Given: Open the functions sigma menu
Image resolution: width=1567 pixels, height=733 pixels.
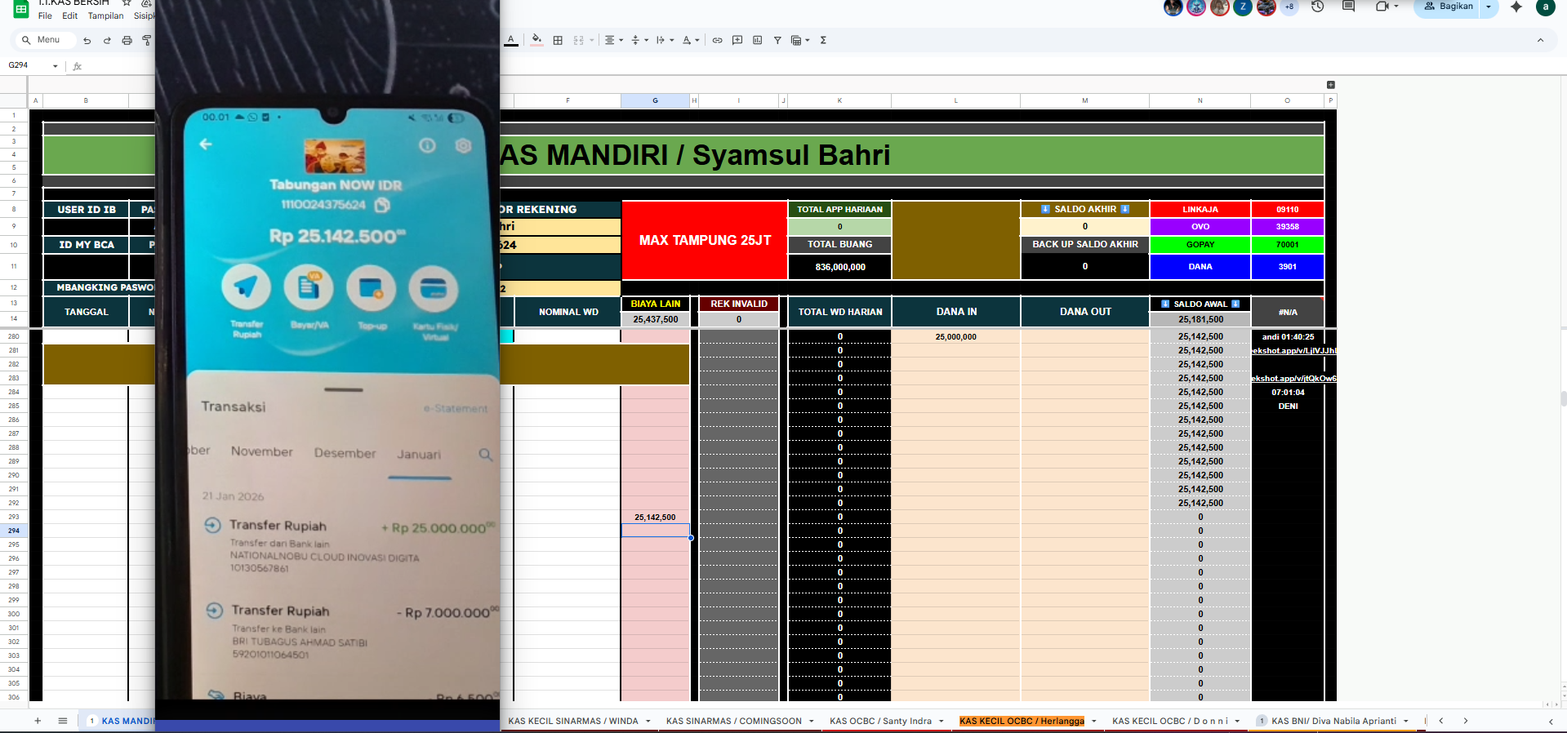Looking at the screenshot, I should (x=823, y=40).
